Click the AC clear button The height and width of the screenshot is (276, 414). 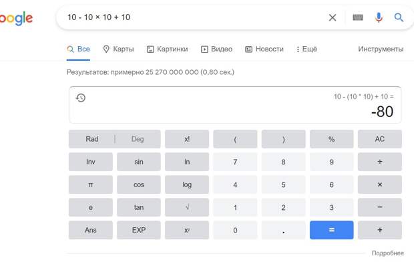[380, 139]
